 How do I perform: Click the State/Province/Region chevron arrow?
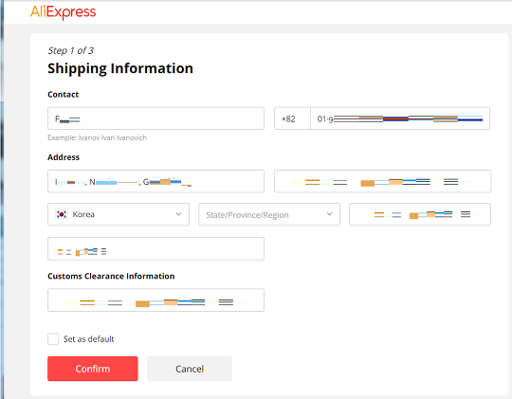[329, 214]
